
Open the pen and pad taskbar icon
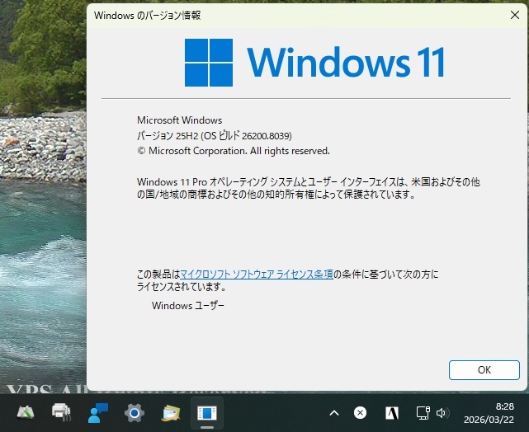[25, 412]
